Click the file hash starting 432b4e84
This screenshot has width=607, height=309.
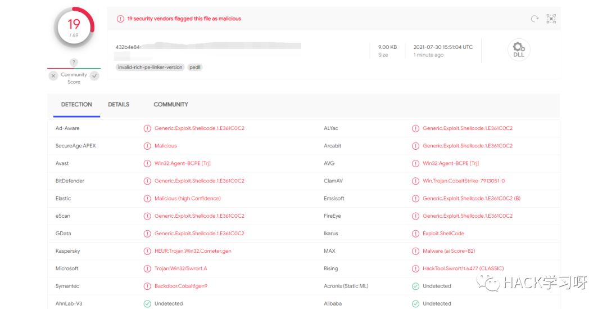[128, 47]
